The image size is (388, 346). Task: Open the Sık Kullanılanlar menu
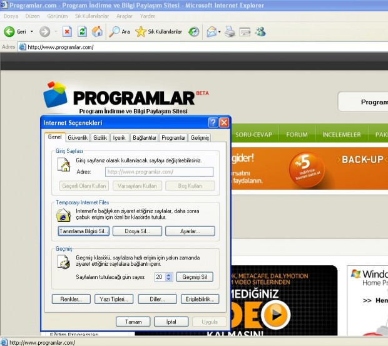point(92,16)
